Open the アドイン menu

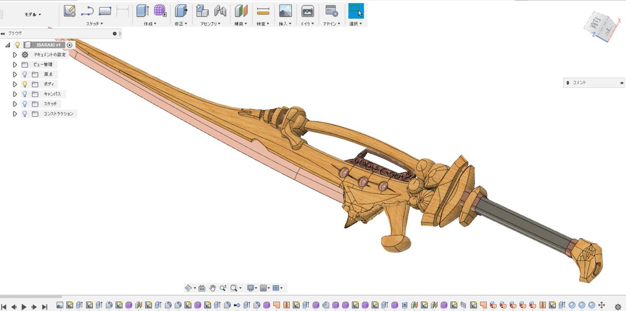tap(331, 23)
